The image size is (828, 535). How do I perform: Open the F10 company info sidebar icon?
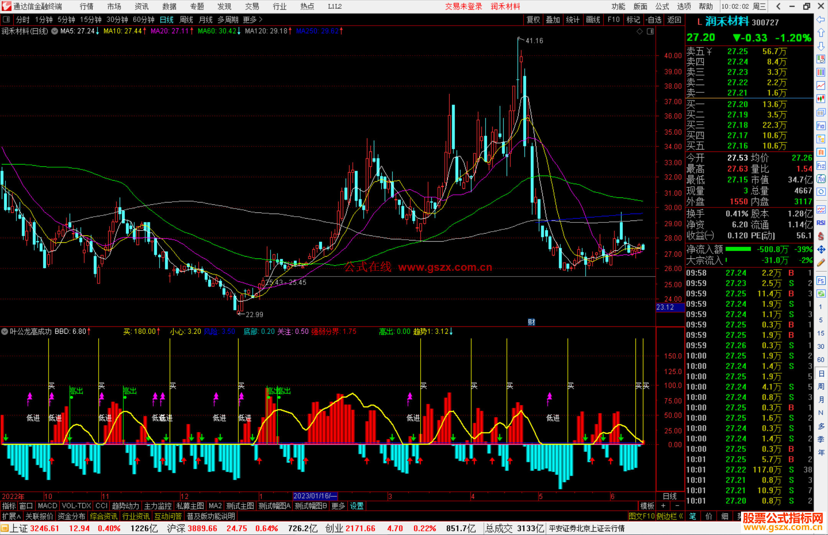[821, 126]
